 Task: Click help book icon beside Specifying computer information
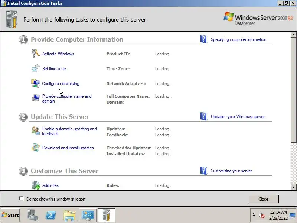(x=204, y=39)
